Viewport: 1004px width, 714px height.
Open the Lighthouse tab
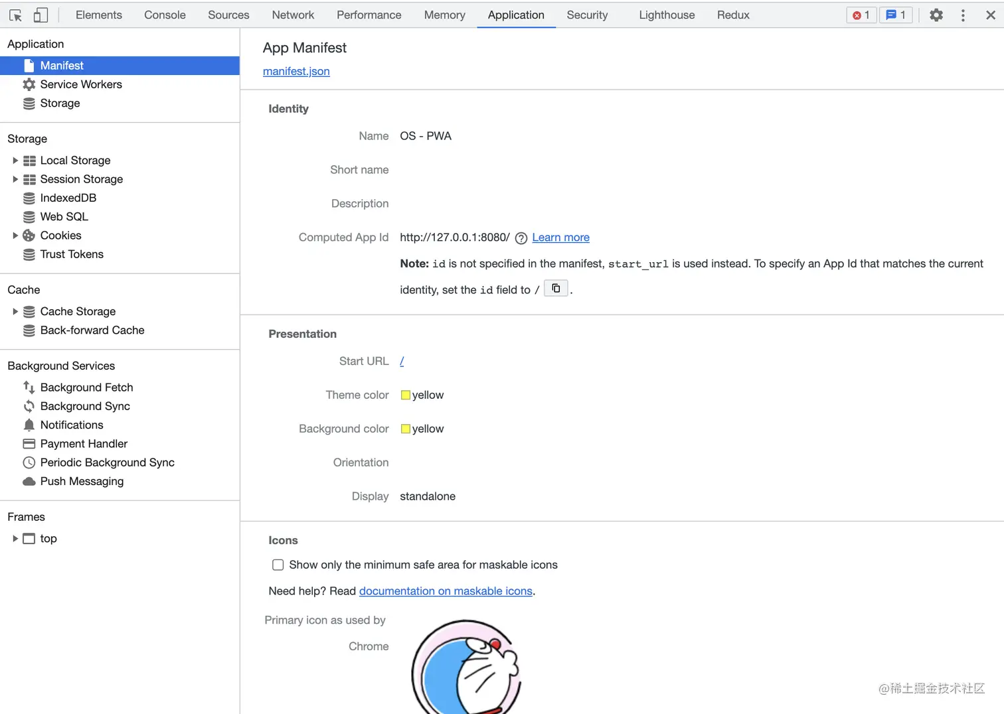coord(667,15)
